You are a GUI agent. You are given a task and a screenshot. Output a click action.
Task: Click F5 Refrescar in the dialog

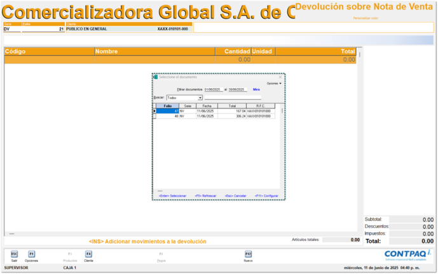pyautogui.click(x=205, y=196)
